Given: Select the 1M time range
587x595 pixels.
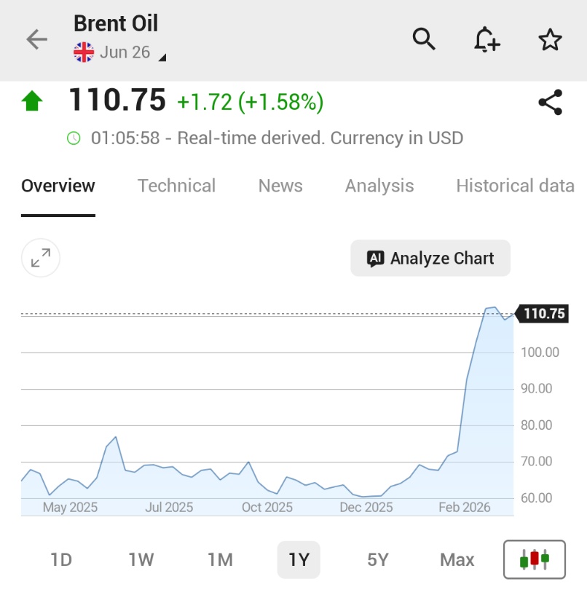Looking at the screenshot, I should point(220,559).
